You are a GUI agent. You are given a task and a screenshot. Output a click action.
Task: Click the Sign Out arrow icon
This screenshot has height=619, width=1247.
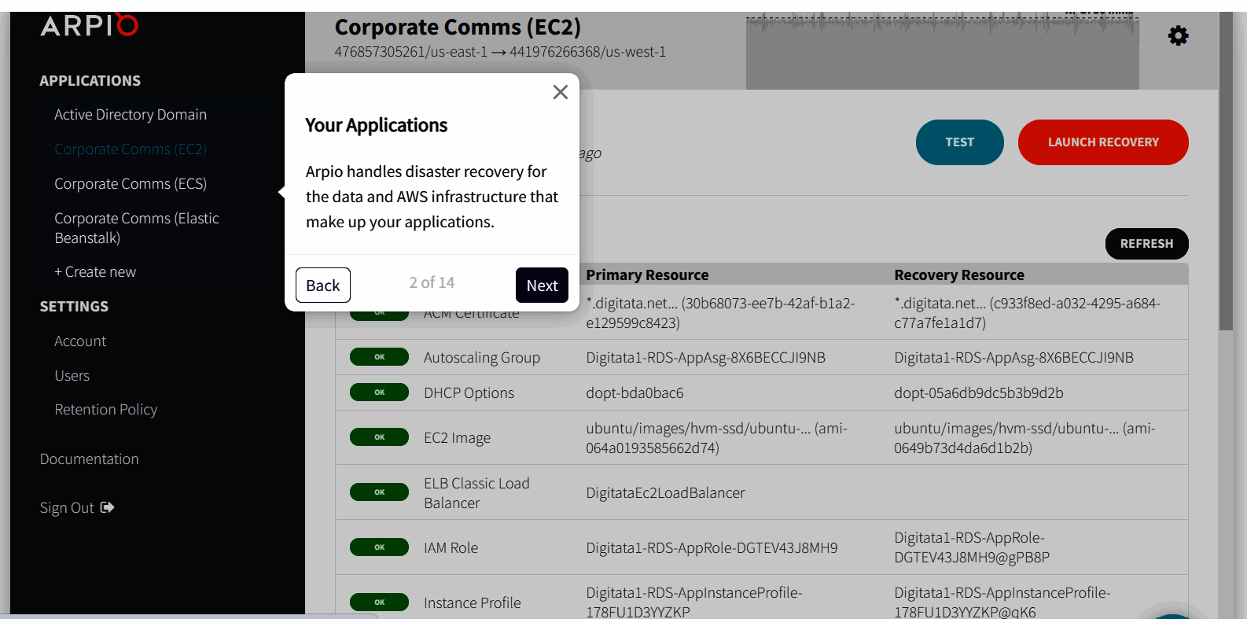pos(108,507)
